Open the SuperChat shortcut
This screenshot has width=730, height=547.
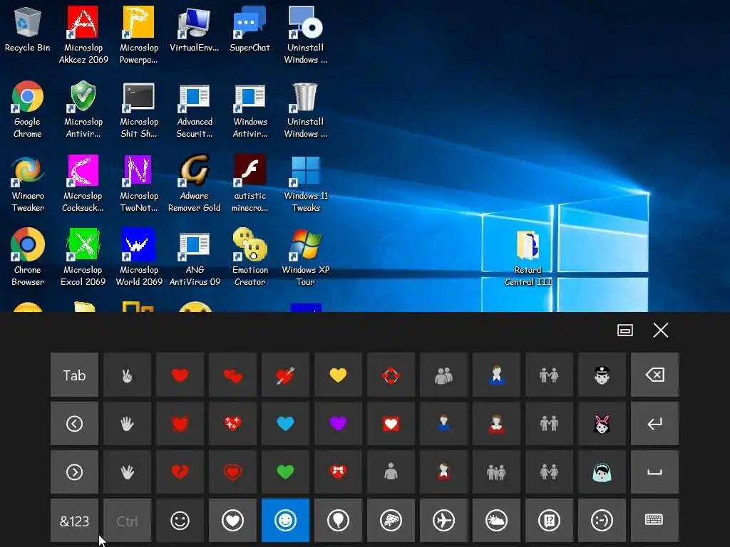pos(250,30)
